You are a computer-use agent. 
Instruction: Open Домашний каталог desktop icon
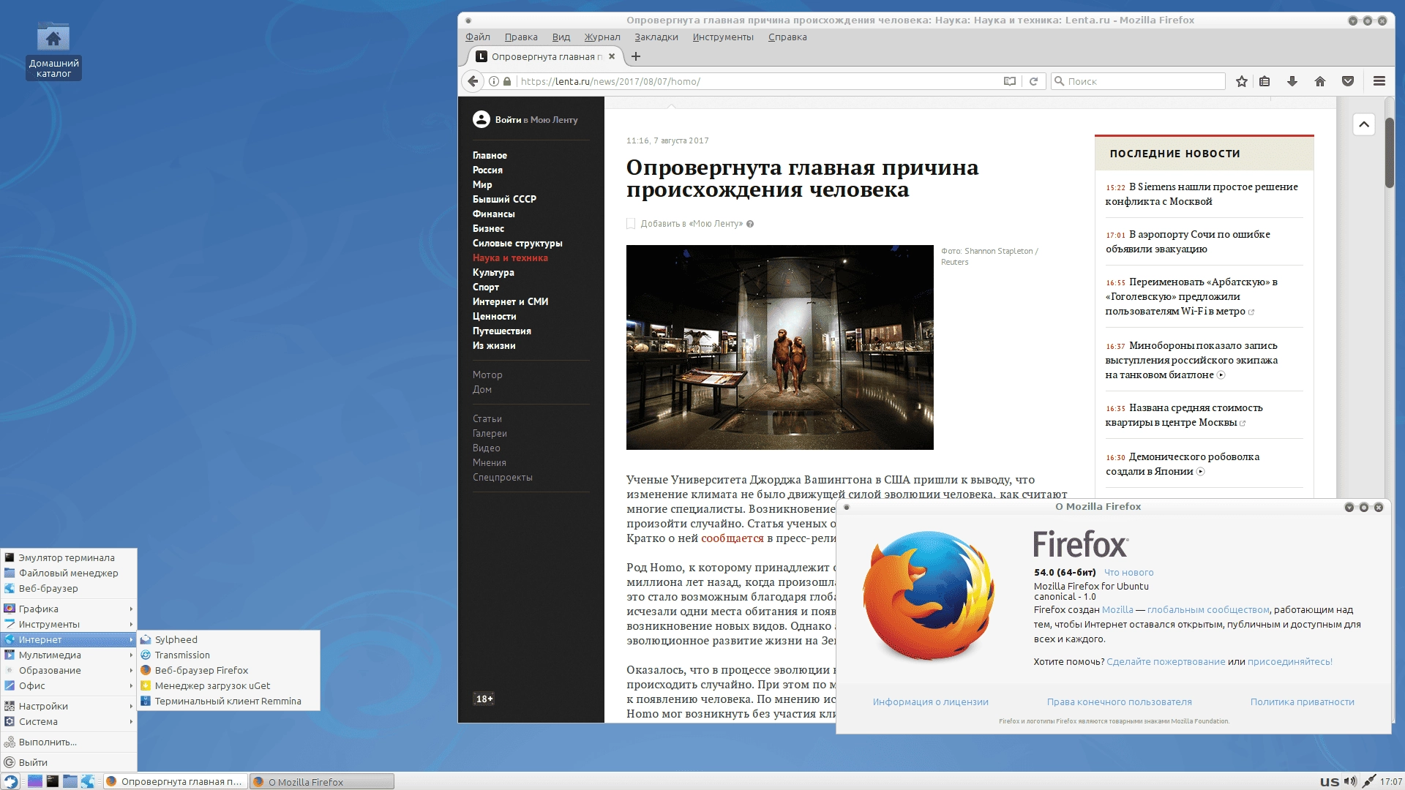click(53, 51)
